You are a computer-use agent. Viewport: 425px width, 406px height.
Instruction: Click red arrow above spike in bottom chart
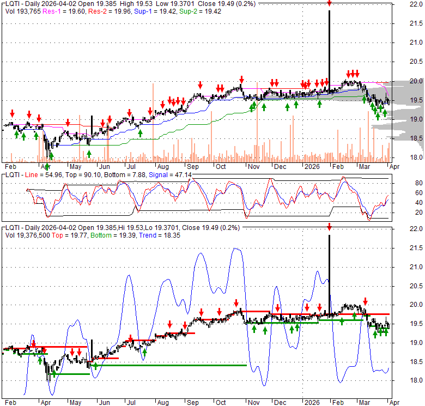[329, 227]
